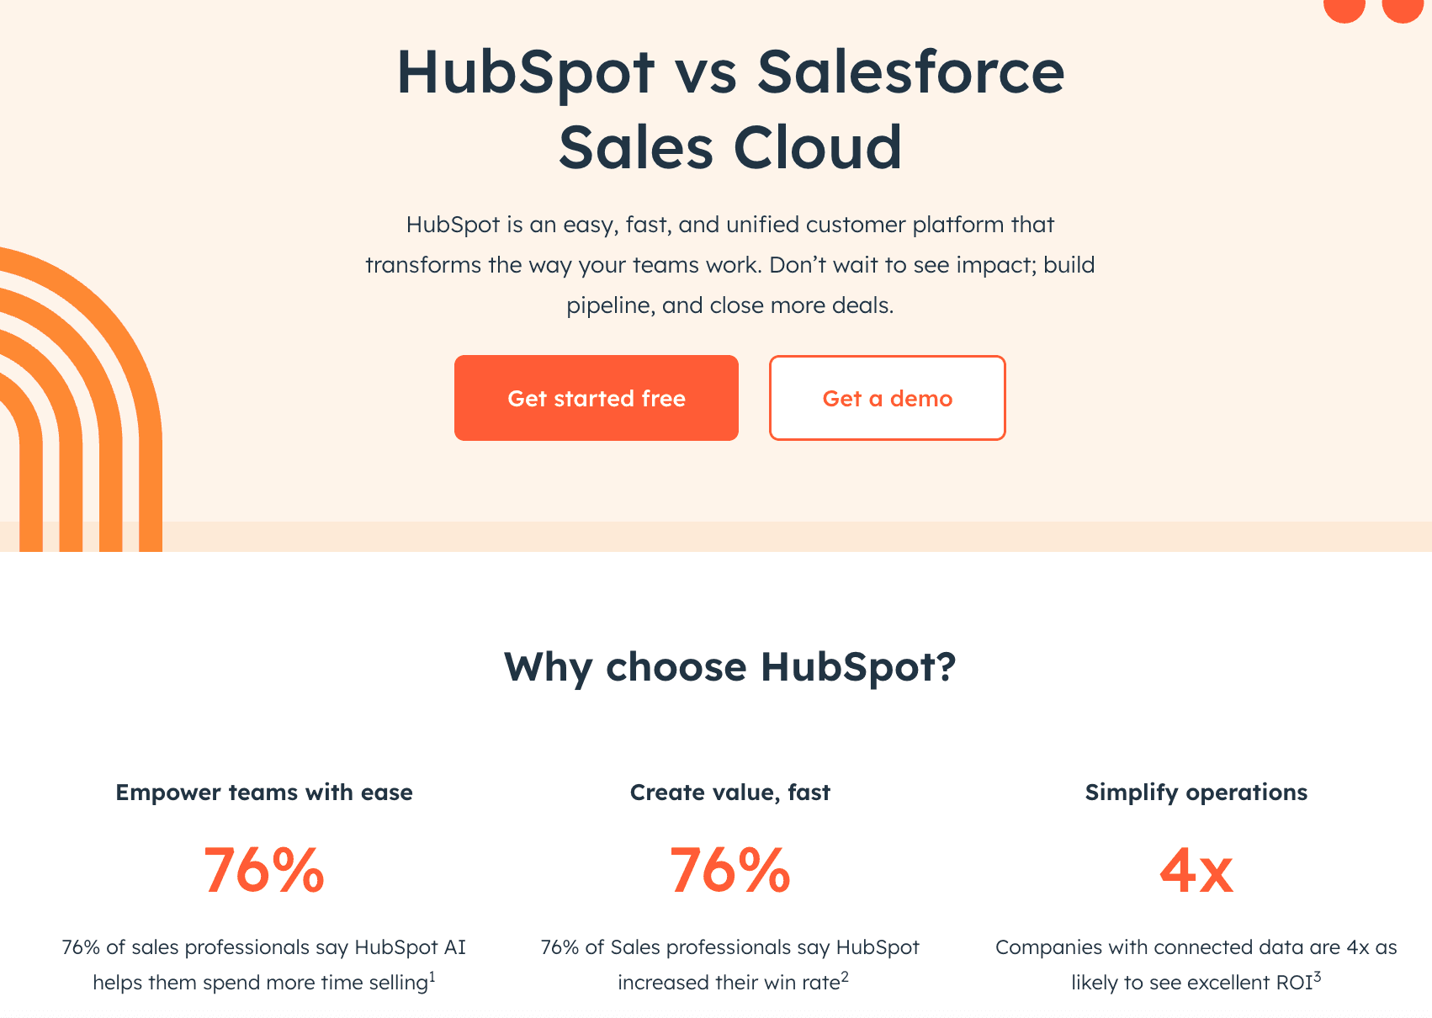Click the text about connected data ROI
Image resolution: width=1432 pixels, height=1018 pixels.
click(x=1196, y=964)
